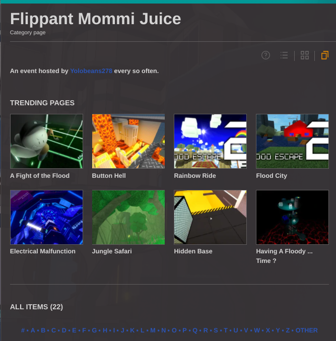This screenshot has width=336, height=341.
Task: Filter all items by letter A
Action: tap(33, 330)
